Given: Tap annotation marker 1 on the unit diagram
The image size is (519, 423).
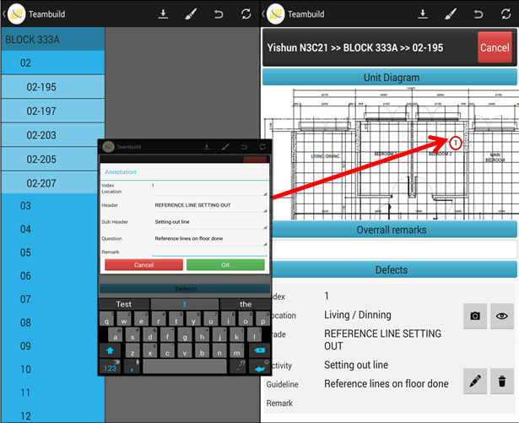Looking at the screenshot, I should point(455,143).
